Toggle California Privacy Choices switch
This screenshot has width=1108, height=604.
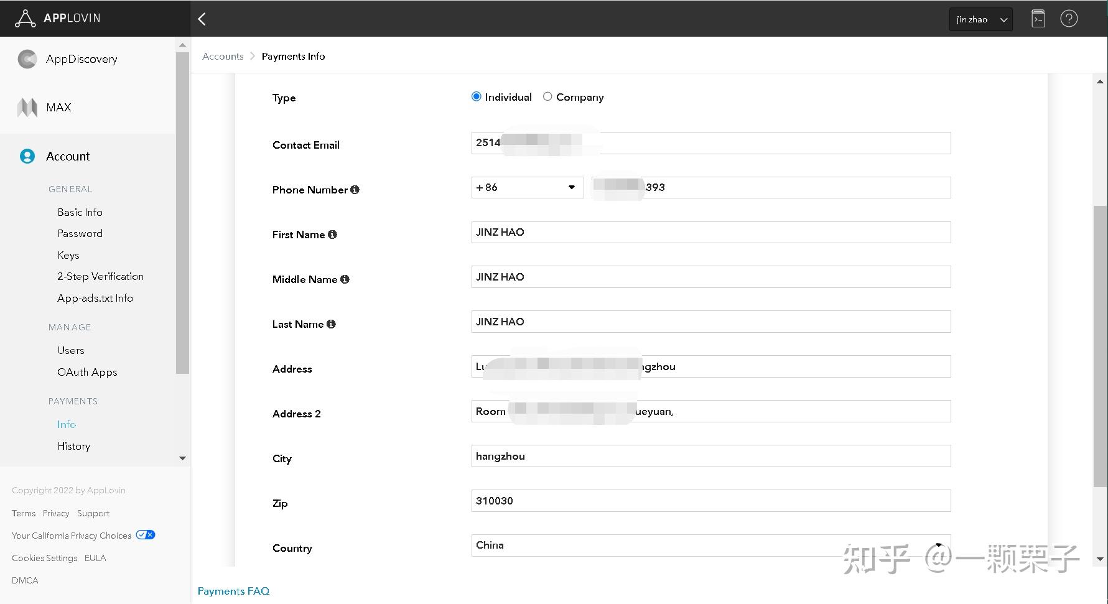click(146, 535)
